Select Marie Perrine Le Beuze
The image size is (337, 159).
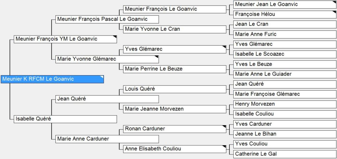175,69
